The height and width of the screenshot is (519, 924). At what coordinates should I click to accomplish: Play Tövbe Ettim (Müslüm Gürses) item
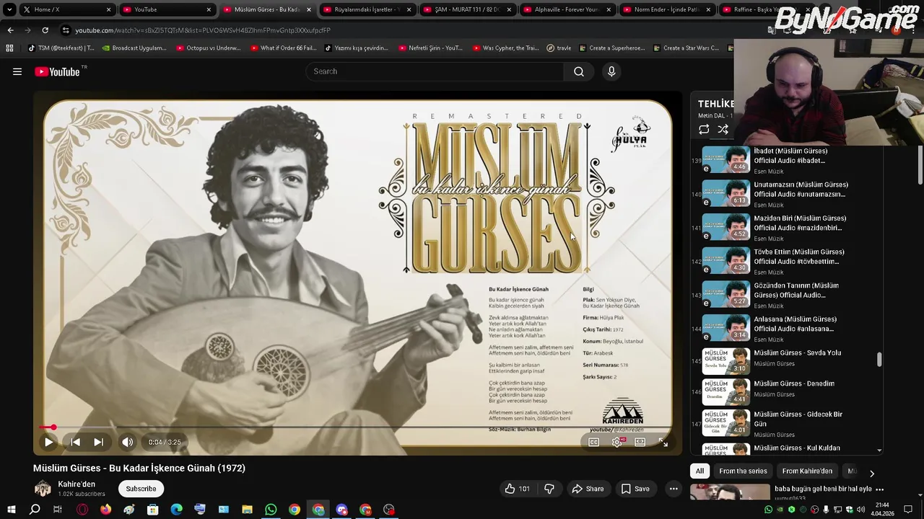click(785, 261)
